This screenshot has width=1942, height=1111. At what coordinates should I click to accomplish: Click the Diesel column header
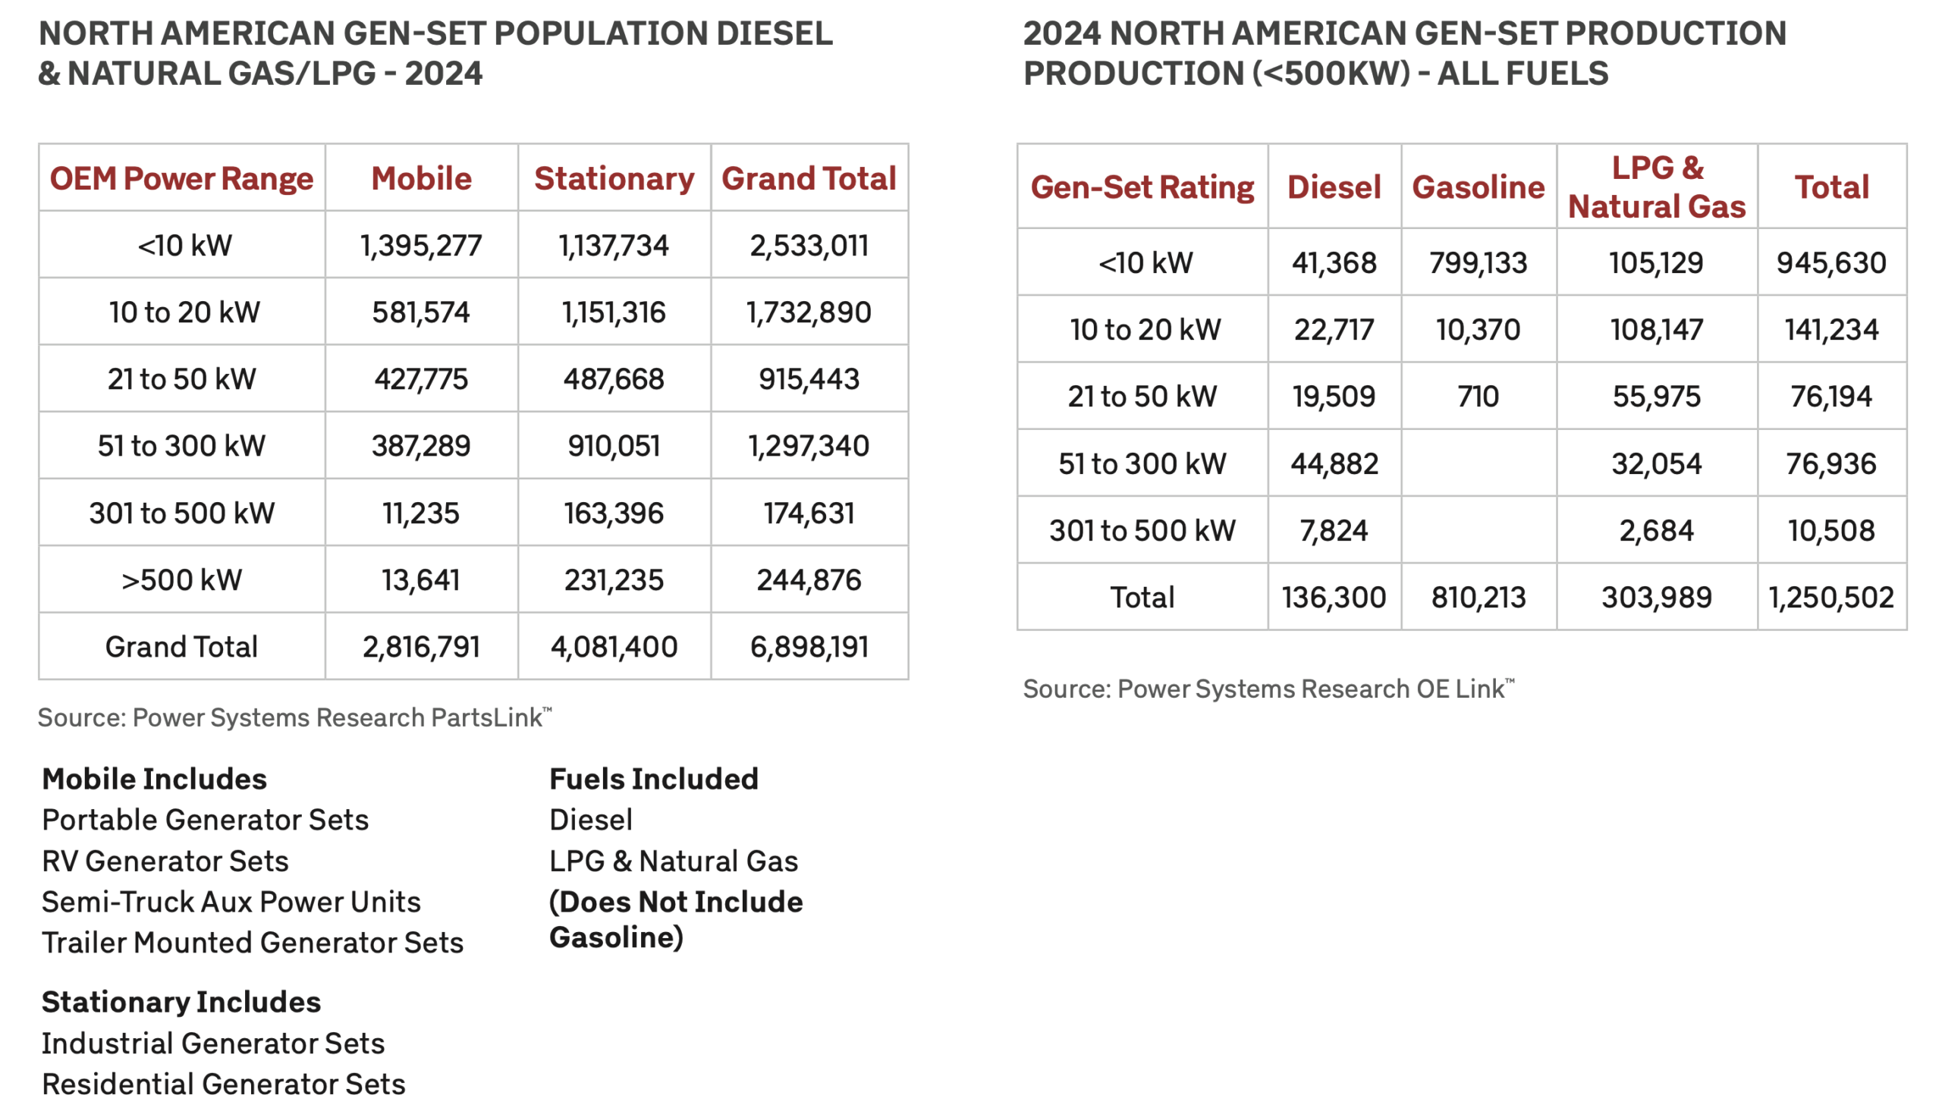[1334, 187]
